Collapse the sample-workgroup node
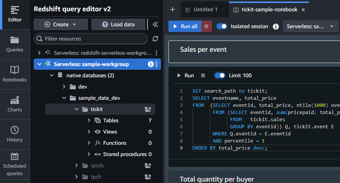Image resolution: width=340 pixels, height=183 pixels. (39, 64)
